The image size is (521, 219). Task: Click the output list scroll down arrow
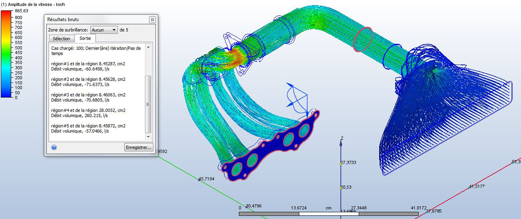[x=148, y=137]
